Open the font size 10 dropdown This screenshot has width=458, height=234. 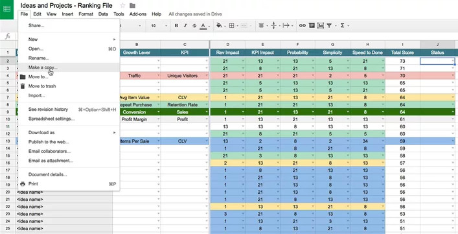tap(159, 26)
